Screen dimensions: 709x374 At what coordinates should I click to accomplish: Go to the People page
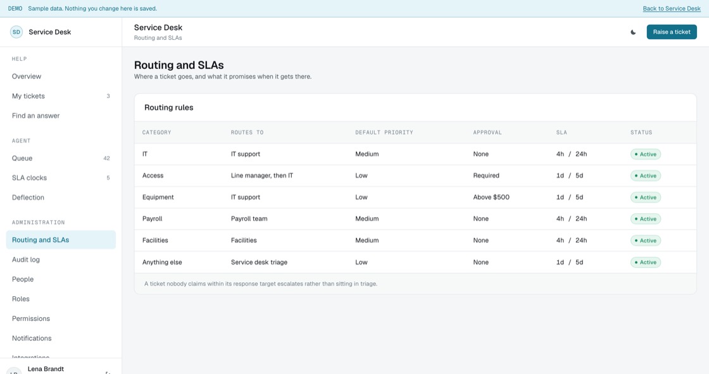click(61, 279)
